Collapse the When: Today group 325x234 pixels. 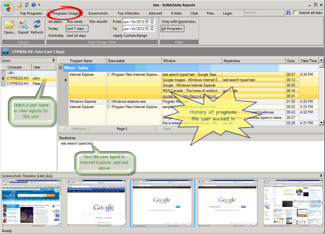(x=61, y=68)
